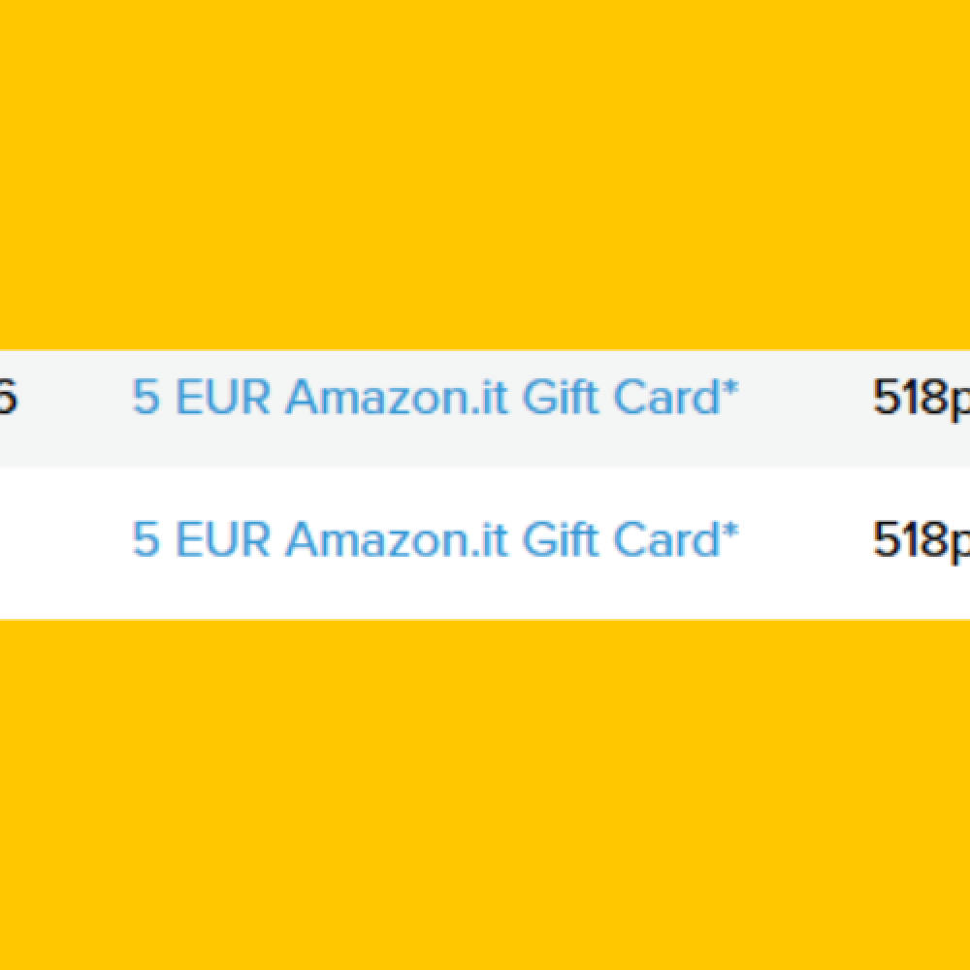Click the asterisk after the white row's Gift Card
This screenshot has width=970, height=970.
[x=731, y=532]
